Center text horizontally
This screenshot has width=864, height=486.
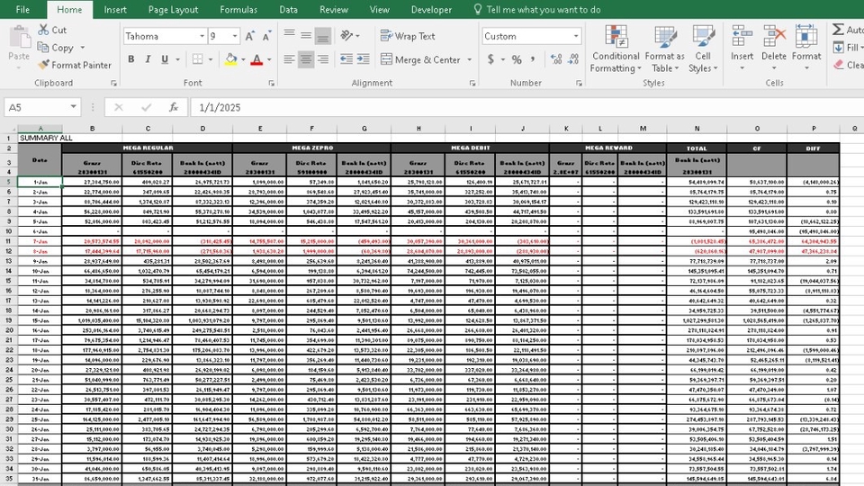coord(306,59)
